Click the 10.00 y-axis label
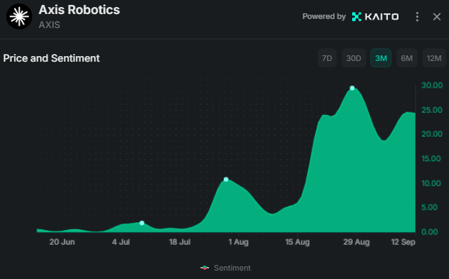 click(431, 183)
